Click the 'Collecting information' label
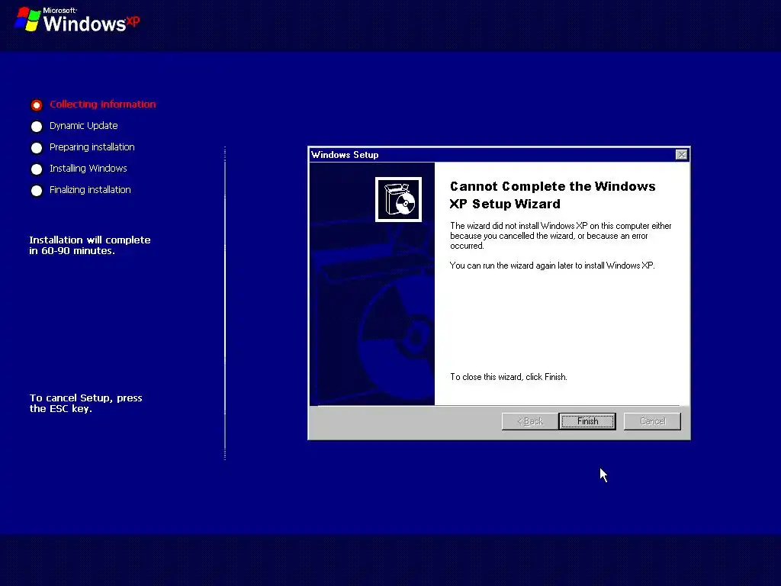The height and width of the screenshot is (586, 781). tap(103, 104)
